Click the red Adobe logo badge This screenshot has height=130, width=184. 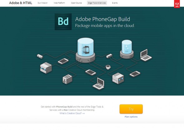click(177, 4)
